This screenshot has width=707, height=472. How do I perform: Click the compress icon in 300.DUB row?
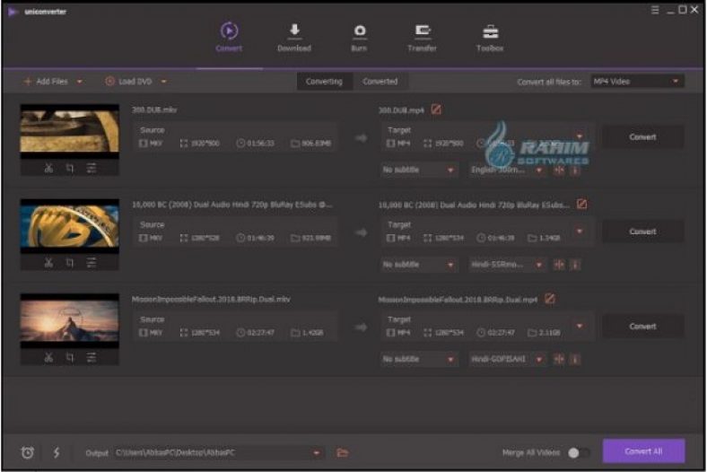(x=559, y=170)
